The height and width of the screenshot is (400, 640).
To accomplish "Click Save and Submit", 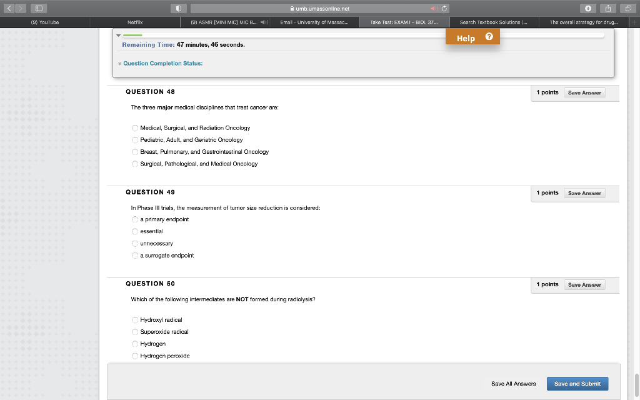I will pos(577,383).
